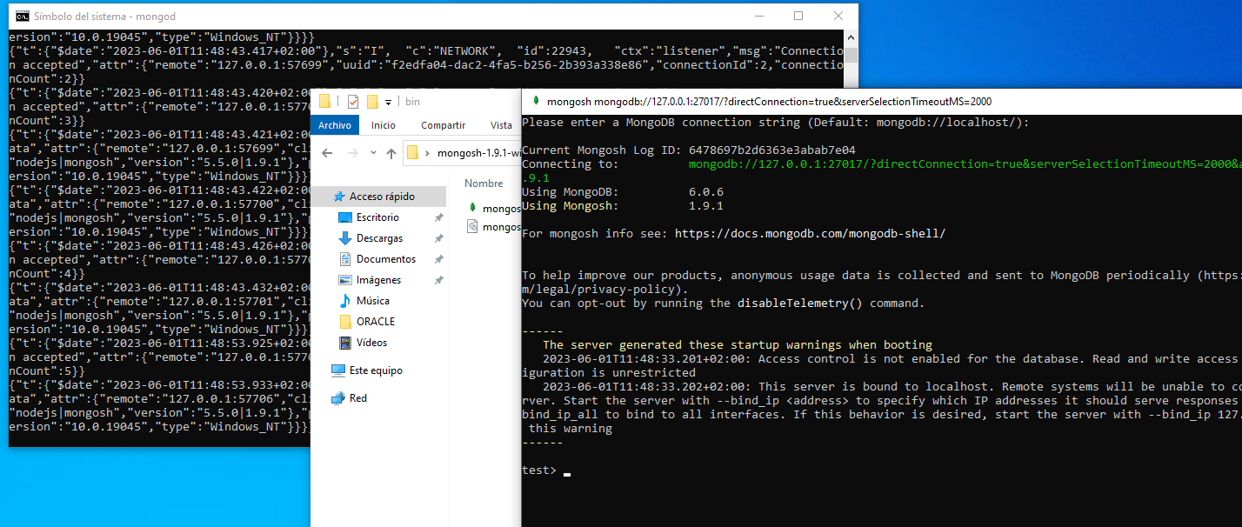Viewport: 1242px width, 527px height.
Task: Select the mongosh file with the gear document icon
Action: pyautogui.click(x=494, y=226)
